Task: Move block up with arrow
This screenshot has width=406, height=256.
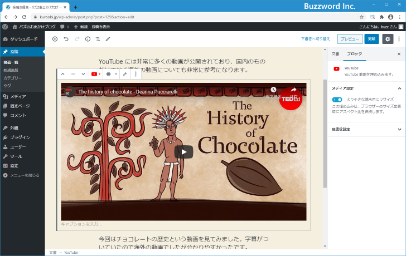Action: [x=62, y=74]
